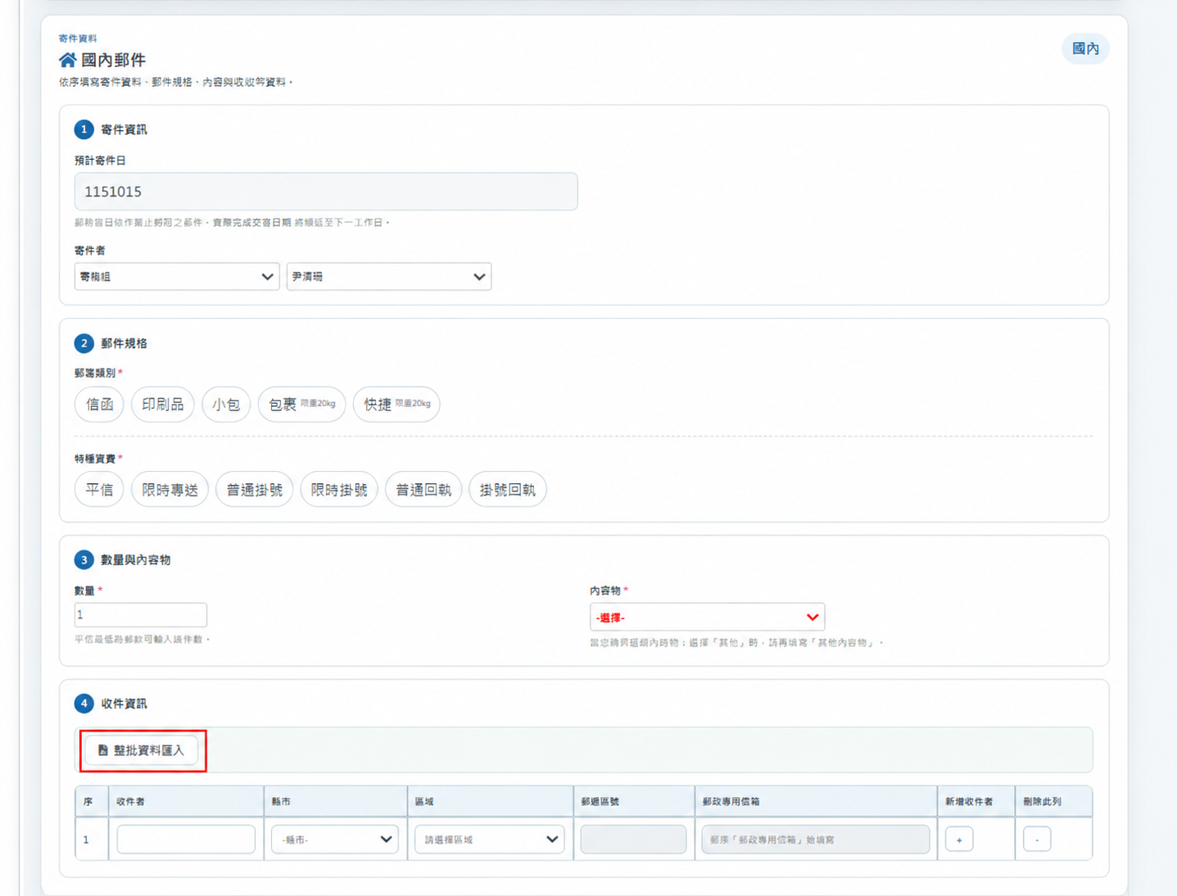Choose the 快捷 mail type pill
The width and height of the screenshot is (1177, 896).
coord(396,405)
